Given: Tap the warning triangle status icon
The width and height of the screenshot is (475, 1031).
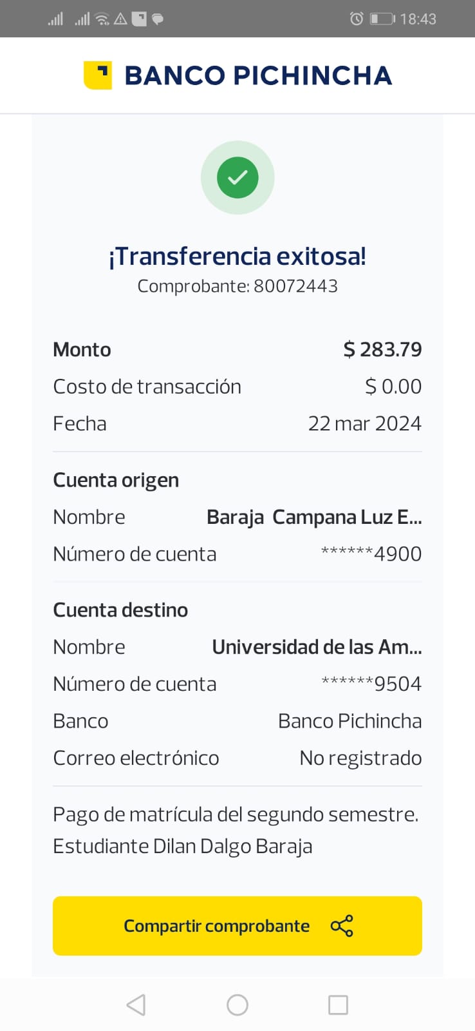Looking at the screenshot, I should (120, 19).
